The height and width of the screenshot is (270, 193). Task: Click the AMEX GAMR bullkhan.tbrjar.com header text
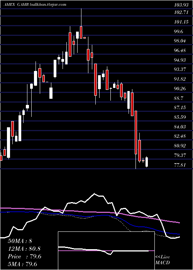point(35,5)
